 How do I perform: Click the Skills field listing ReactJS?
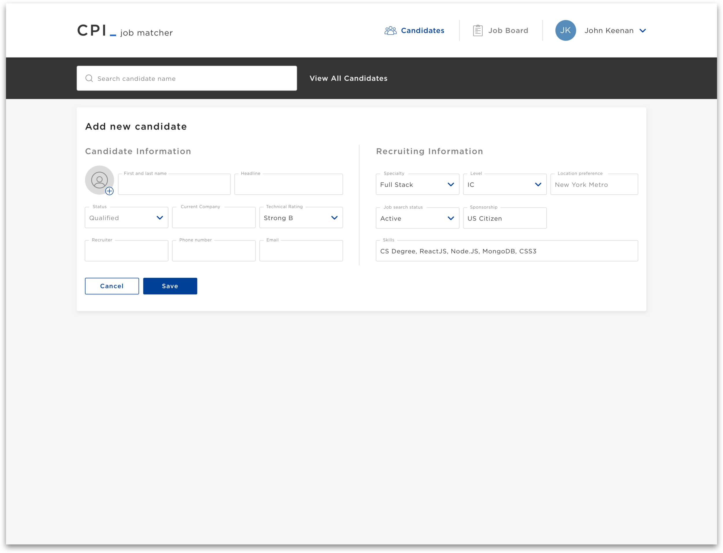[506, 251]
